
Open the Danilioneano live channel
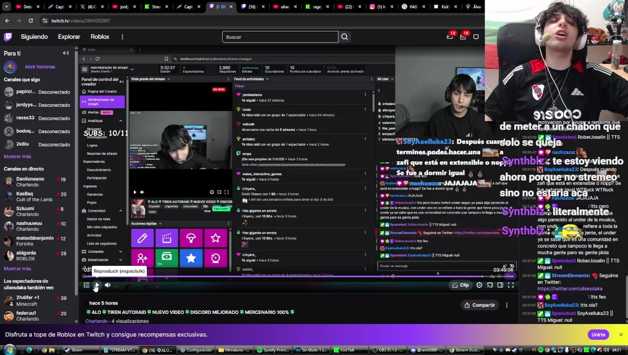(37, 182)
